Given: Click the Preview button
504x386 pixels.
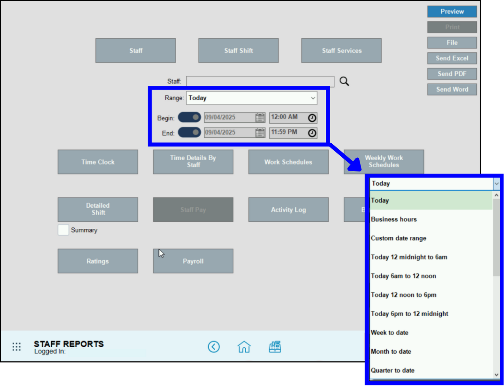Looking at the screenshot, I should click(x=452, y=12).
